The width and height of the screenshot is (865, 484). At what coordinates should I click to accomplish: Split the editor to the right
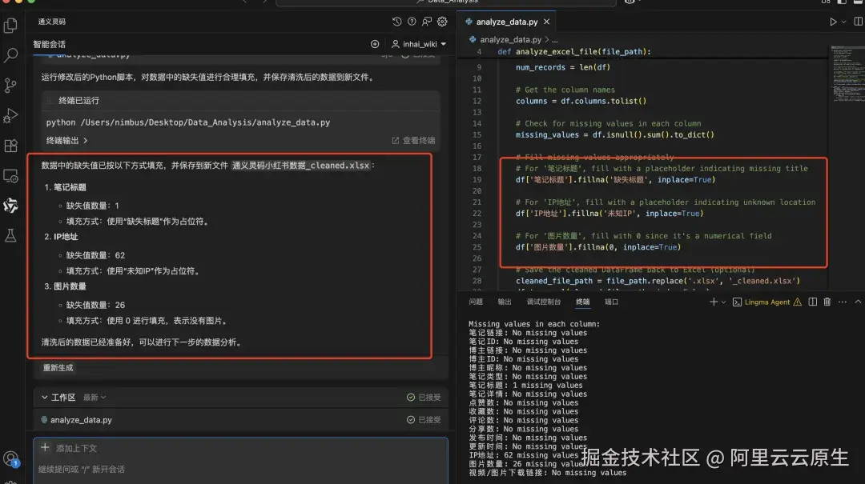(x=858, y=22)
